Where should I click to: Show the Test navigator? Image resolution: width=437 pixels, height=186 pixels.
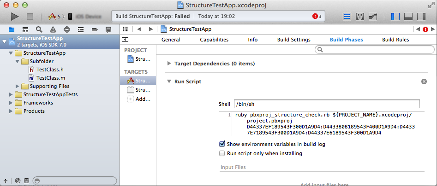pyautogui.click(x=67, y=29)
